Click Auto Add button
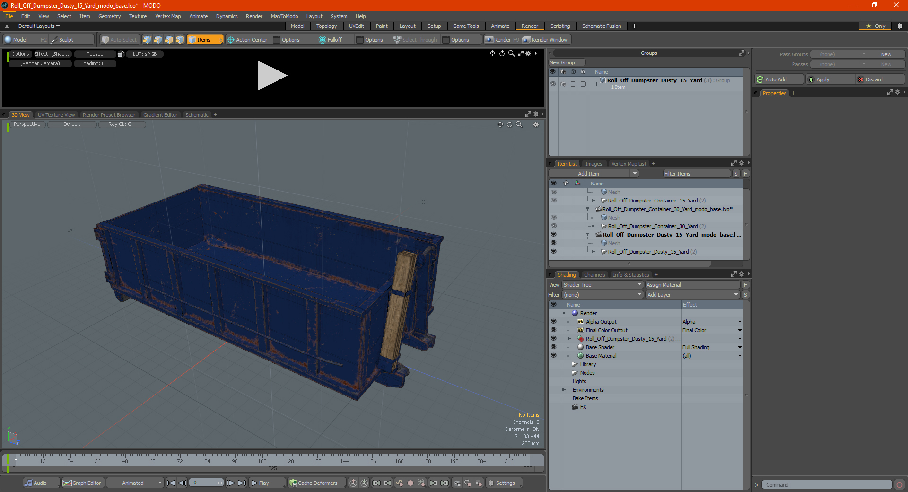The width and height of the screenshot is (908, 492). coord(779,79)
